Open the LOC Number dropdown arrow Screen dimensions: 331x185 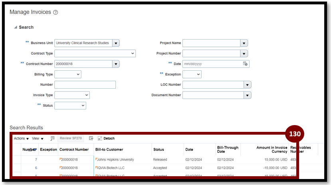click(248, 85)
